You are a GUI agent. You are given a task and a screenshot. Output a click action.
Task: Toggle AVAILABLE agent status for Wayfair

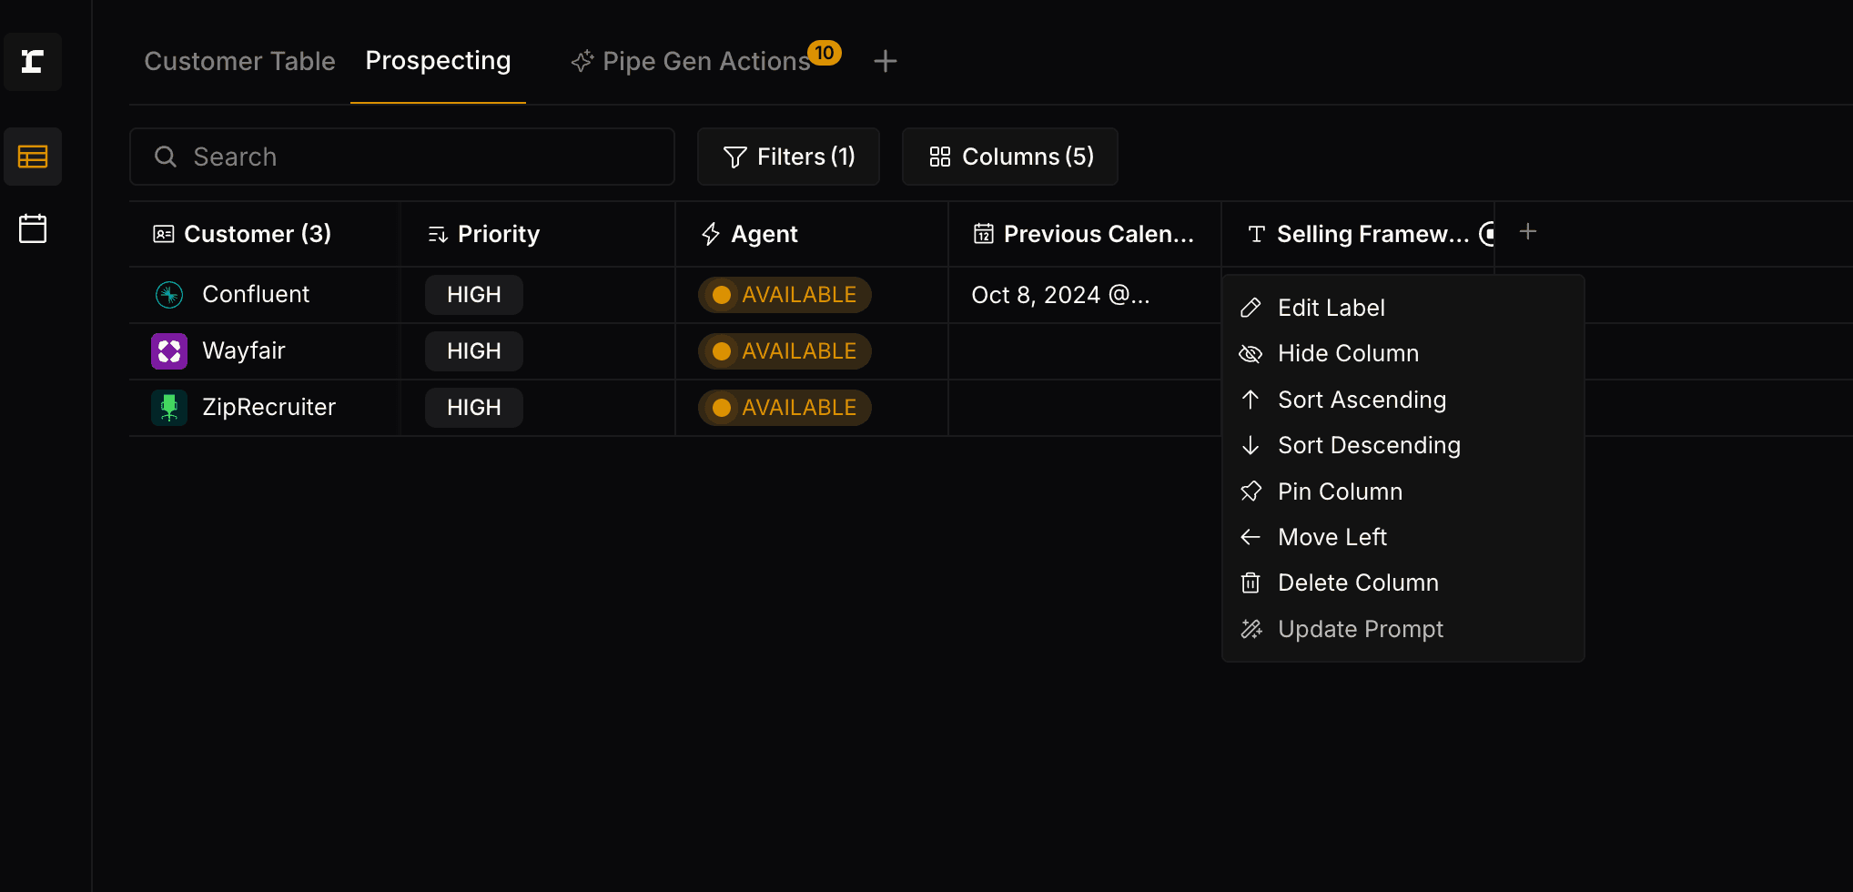click(785, 351)
